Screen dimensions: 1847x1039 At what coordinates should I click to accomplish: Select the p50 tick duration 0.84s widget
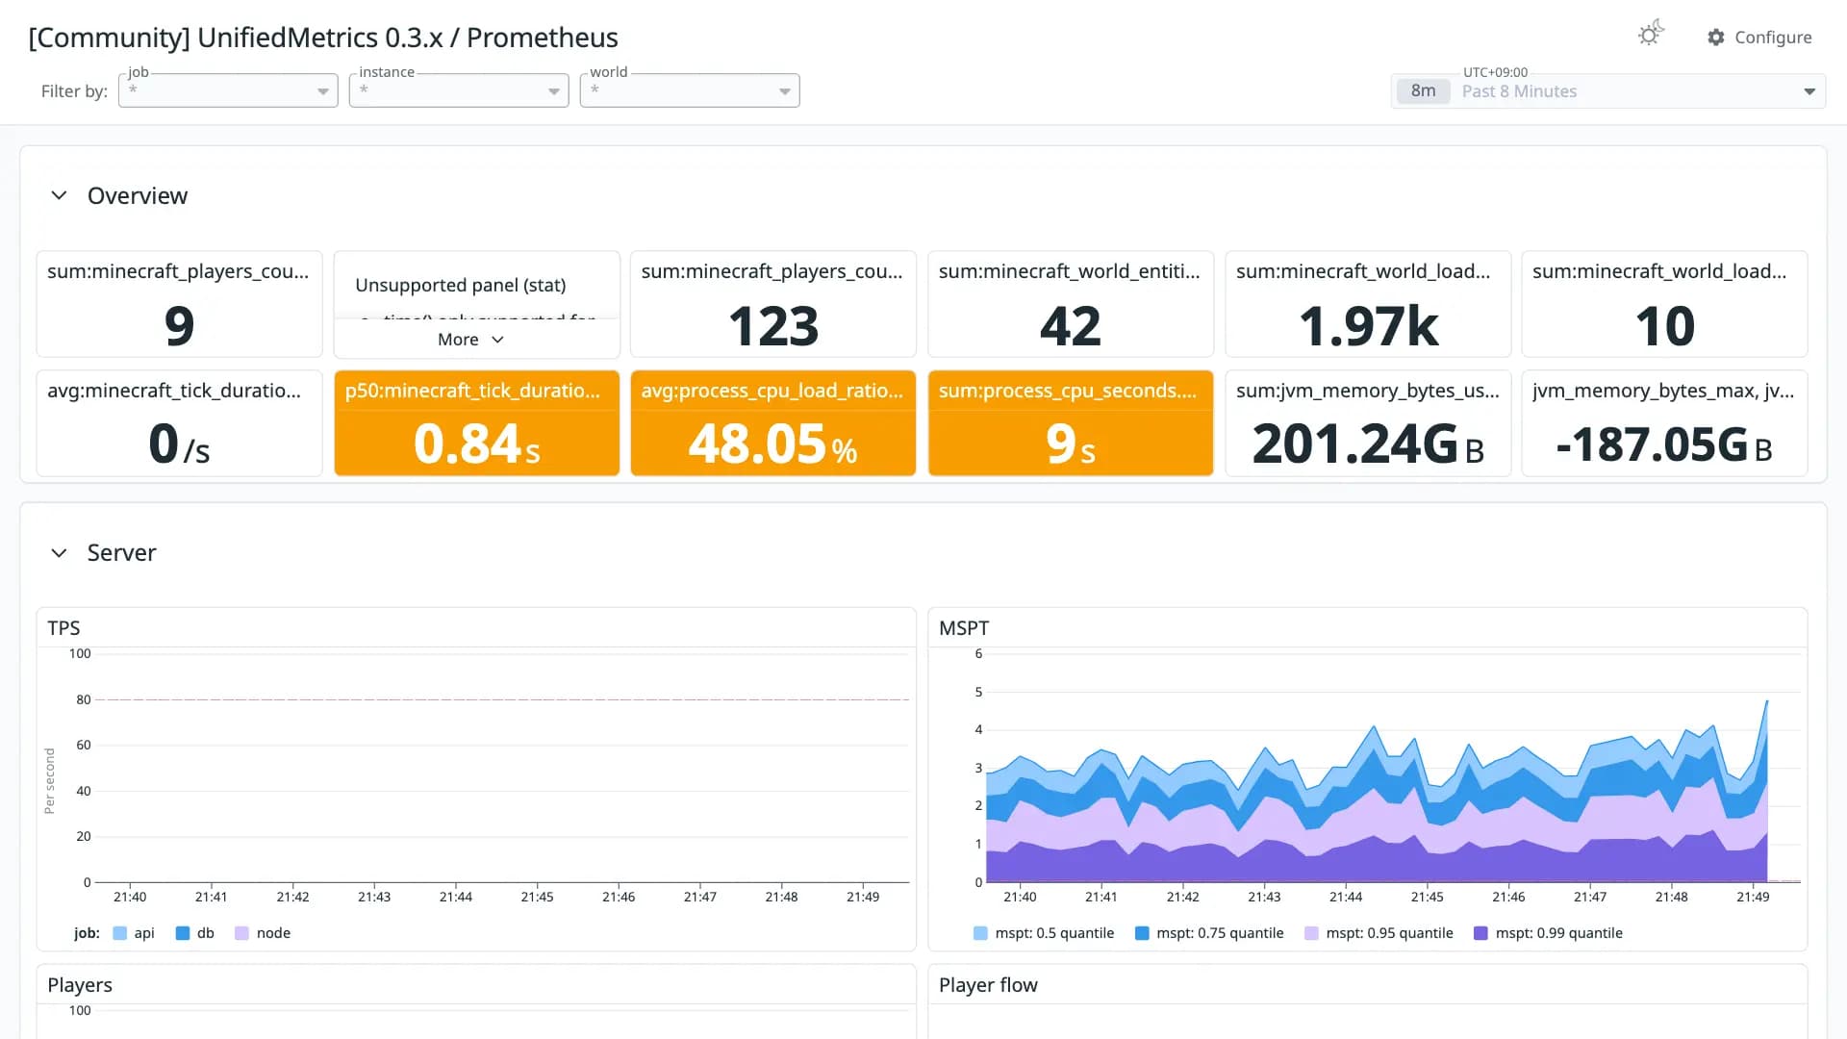tap(477, 423)
